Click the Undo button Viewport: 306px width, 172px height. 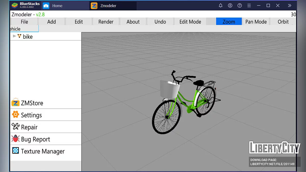click(160, 22)
